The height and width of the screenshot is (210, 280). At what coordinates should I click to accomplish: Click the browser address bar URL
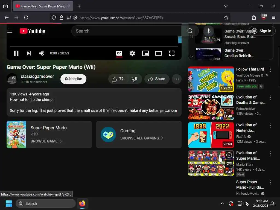pyautogui.click(x=121, y=18)
